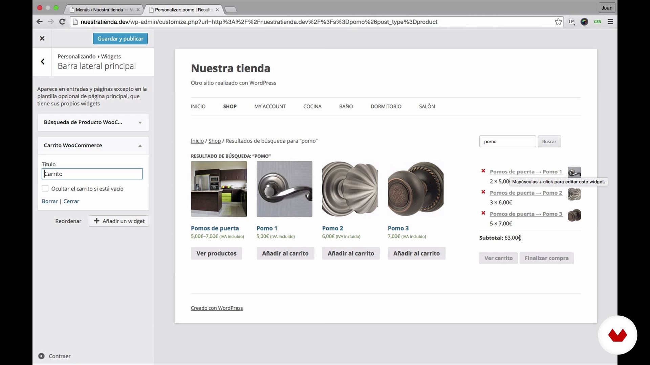This screenshot has height=365, width=650.
Task: Close the Personalizar pomo tab
Action: pyautogui.click(x=217, y=10)
